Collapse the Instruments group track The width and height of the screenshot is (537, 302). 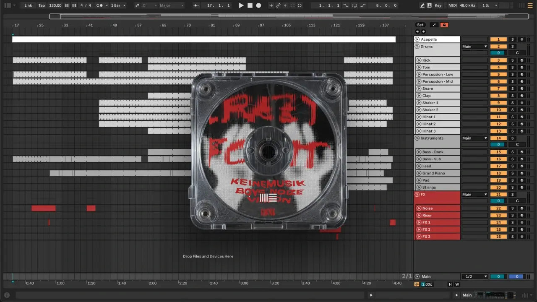[x=417, y=138]
